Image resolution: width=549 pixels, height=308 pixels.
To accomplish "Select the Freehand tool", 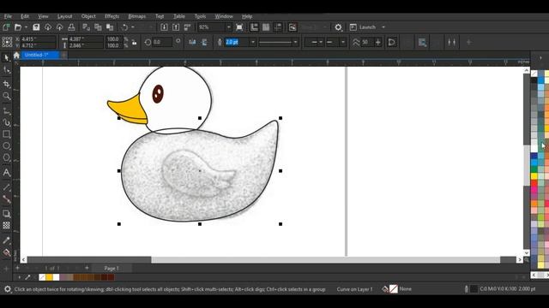I will (6, 111).
